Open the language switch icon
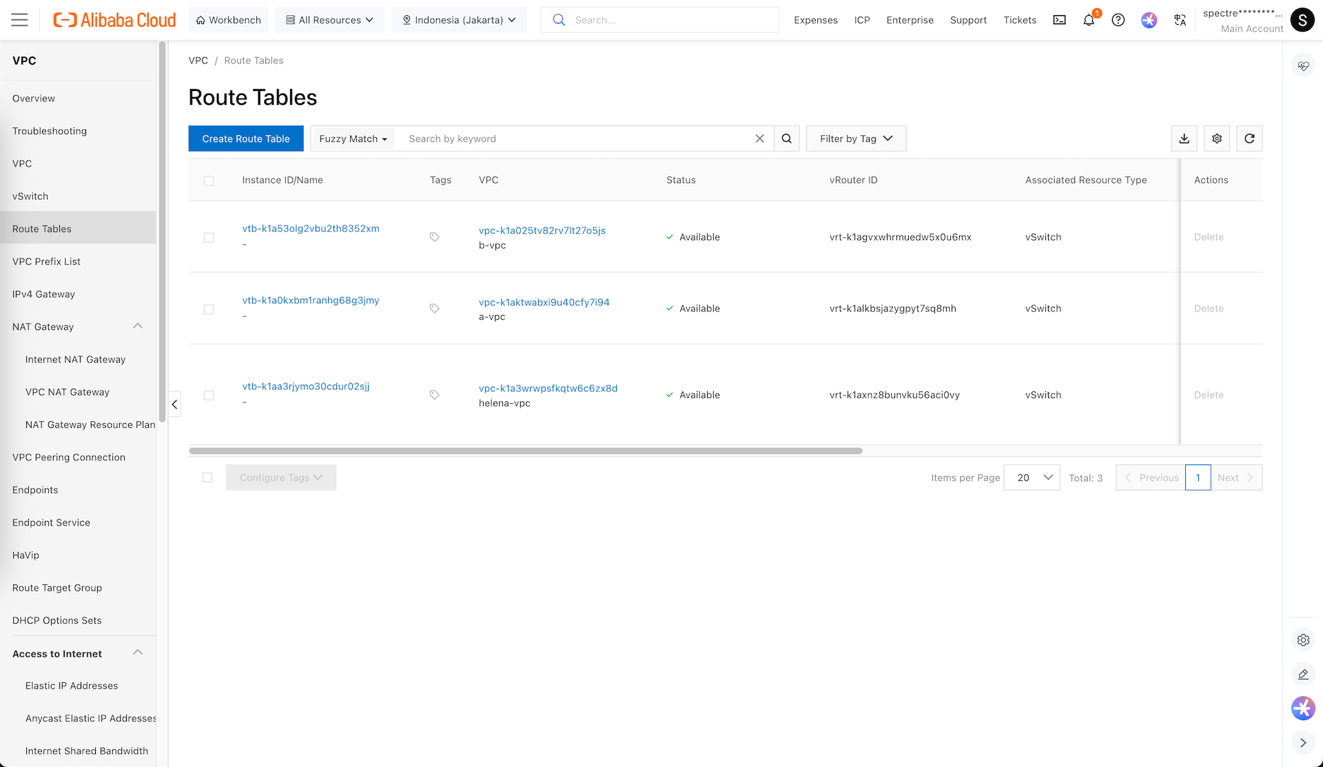The width and height of the screenshot is (1323, 767). click(1180, 20)
